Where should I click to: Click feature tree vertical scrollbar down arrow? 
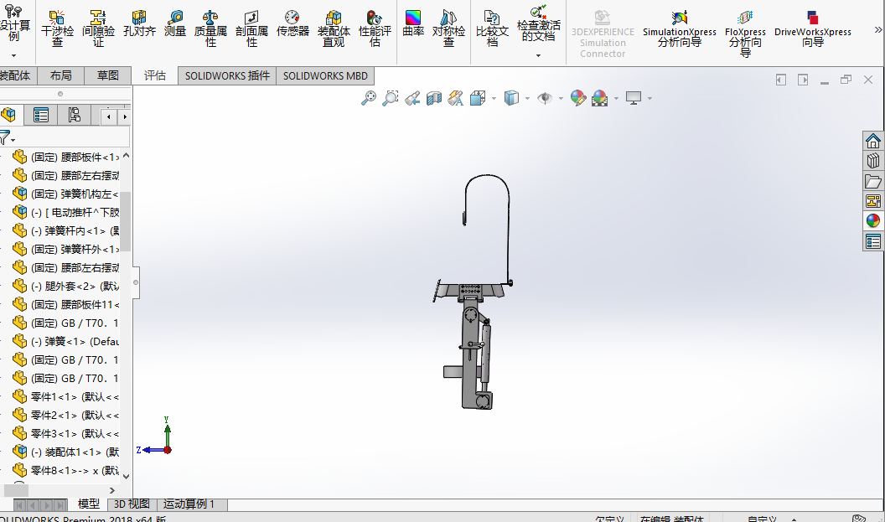(x=126, y=476)
